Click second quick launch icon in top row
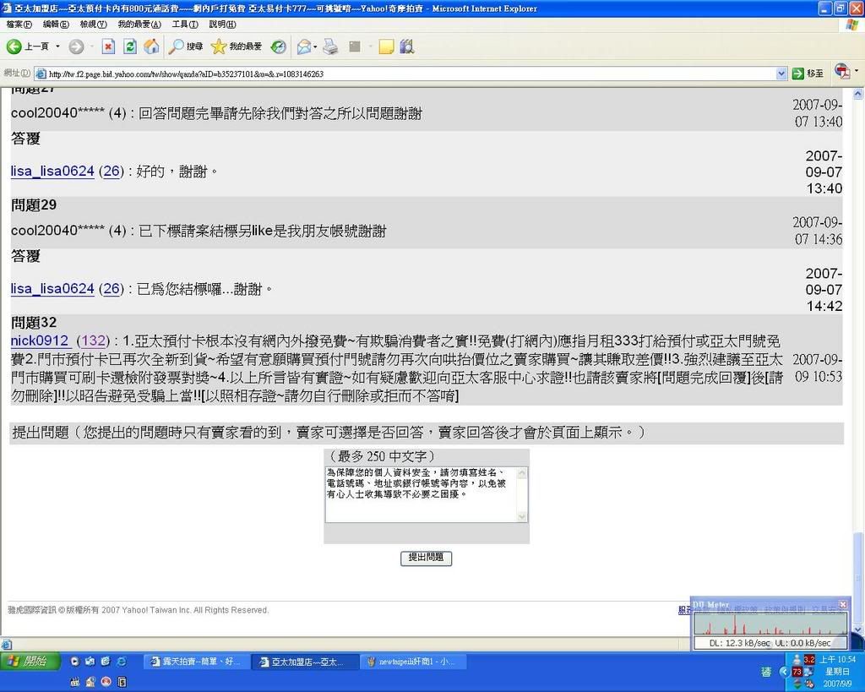 (90, 661)
